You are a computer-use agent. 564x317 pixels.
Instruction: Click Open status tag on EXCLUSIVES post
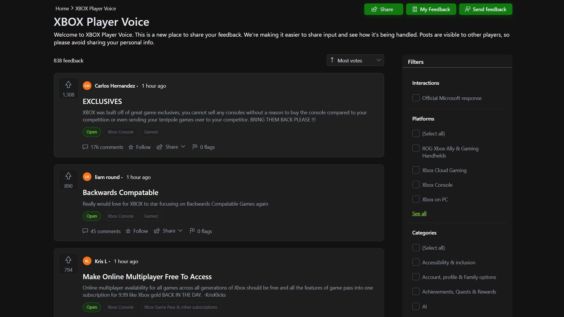click(92, 132)
